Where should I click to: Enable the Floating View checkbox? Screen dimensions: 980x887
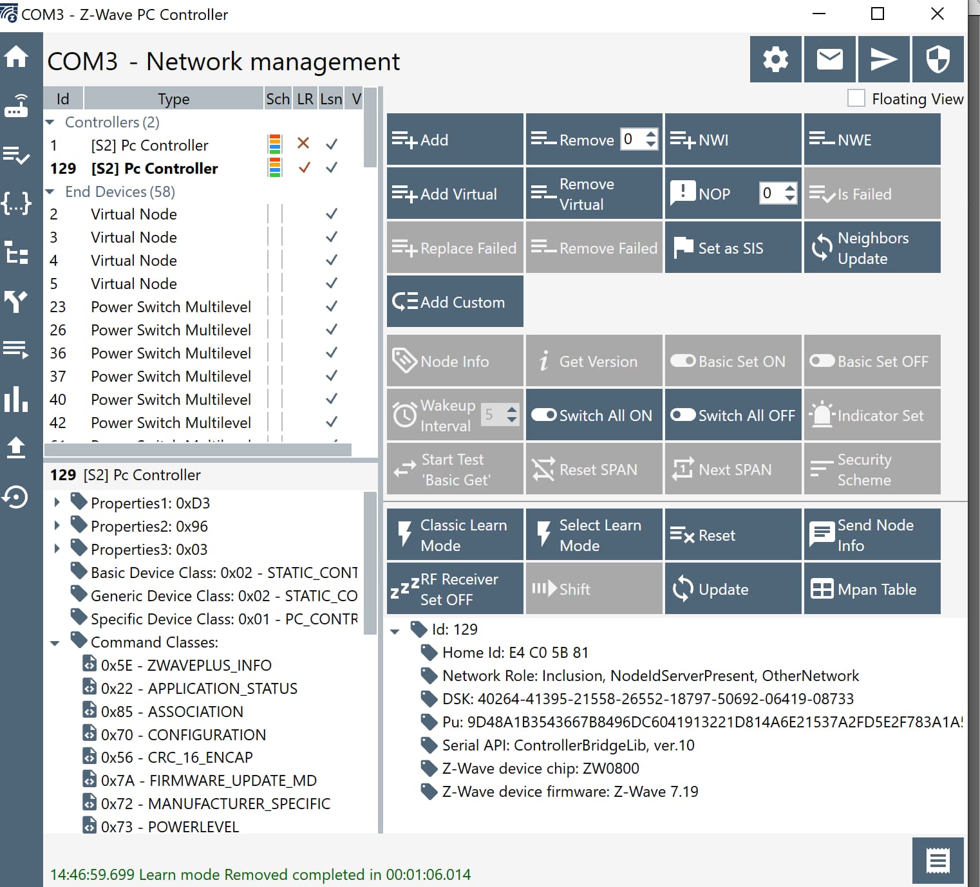856,98
